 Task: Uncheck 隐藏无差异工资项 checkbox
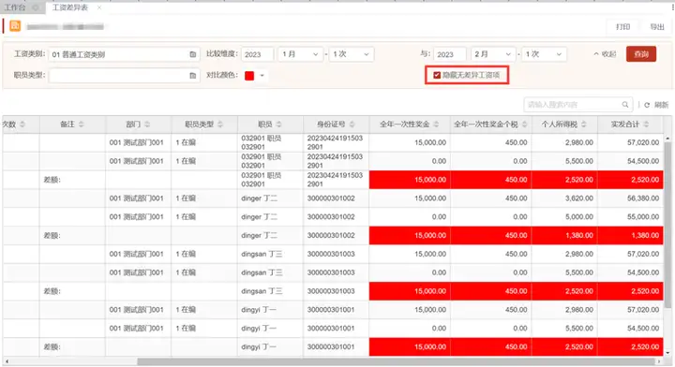pyautogui.click(x=437, y=75)
